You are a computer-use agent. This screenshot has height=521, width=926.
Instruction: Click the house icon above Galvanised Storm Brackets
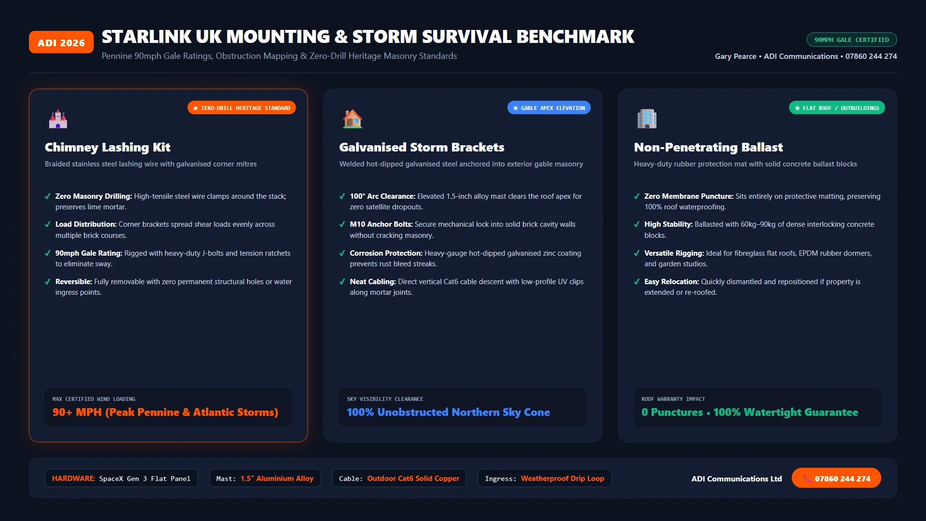pos(353,119)
